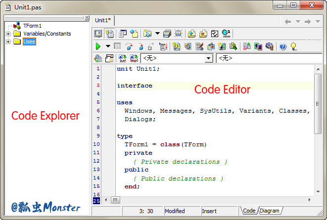Open the left <无> combo box dropdown
This screenshot has width=327, height=220.
point(208,59)
